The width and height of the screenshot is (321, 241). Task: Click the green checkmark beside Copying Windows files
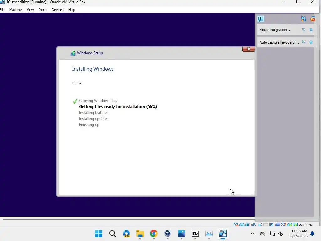coord(75,101)
